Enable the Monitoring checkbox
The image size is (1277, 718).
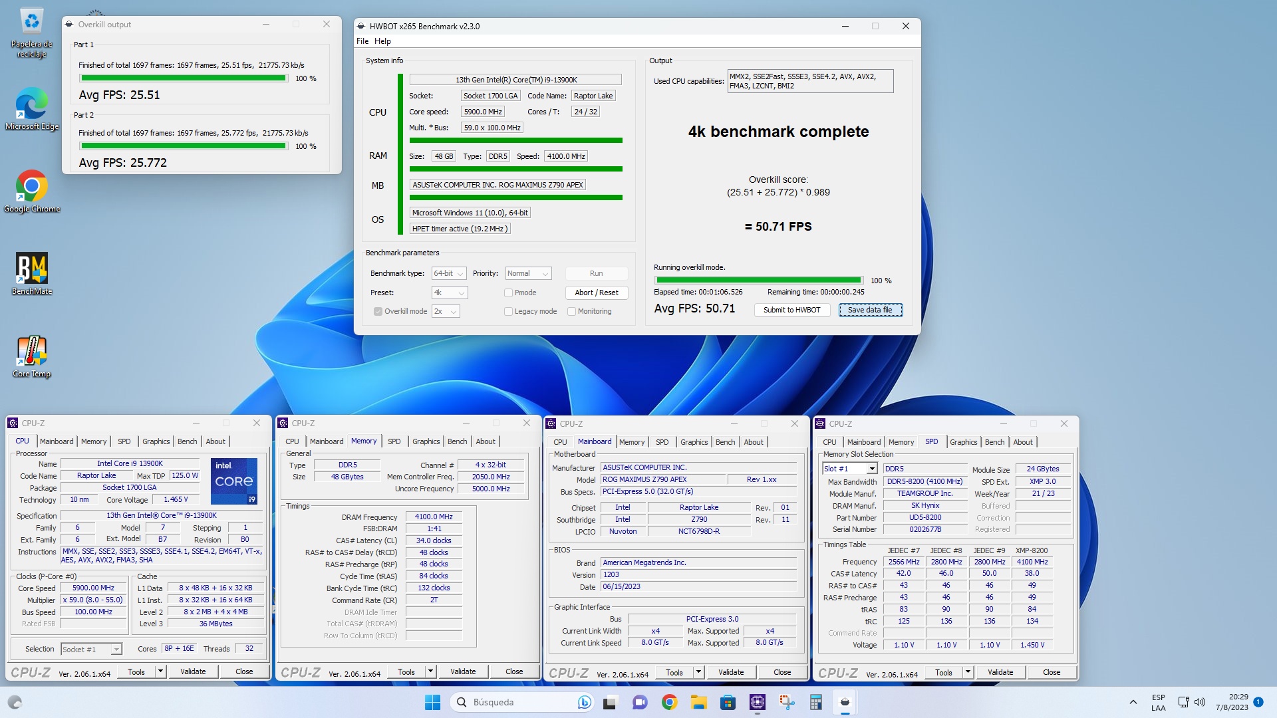point(571,311)
